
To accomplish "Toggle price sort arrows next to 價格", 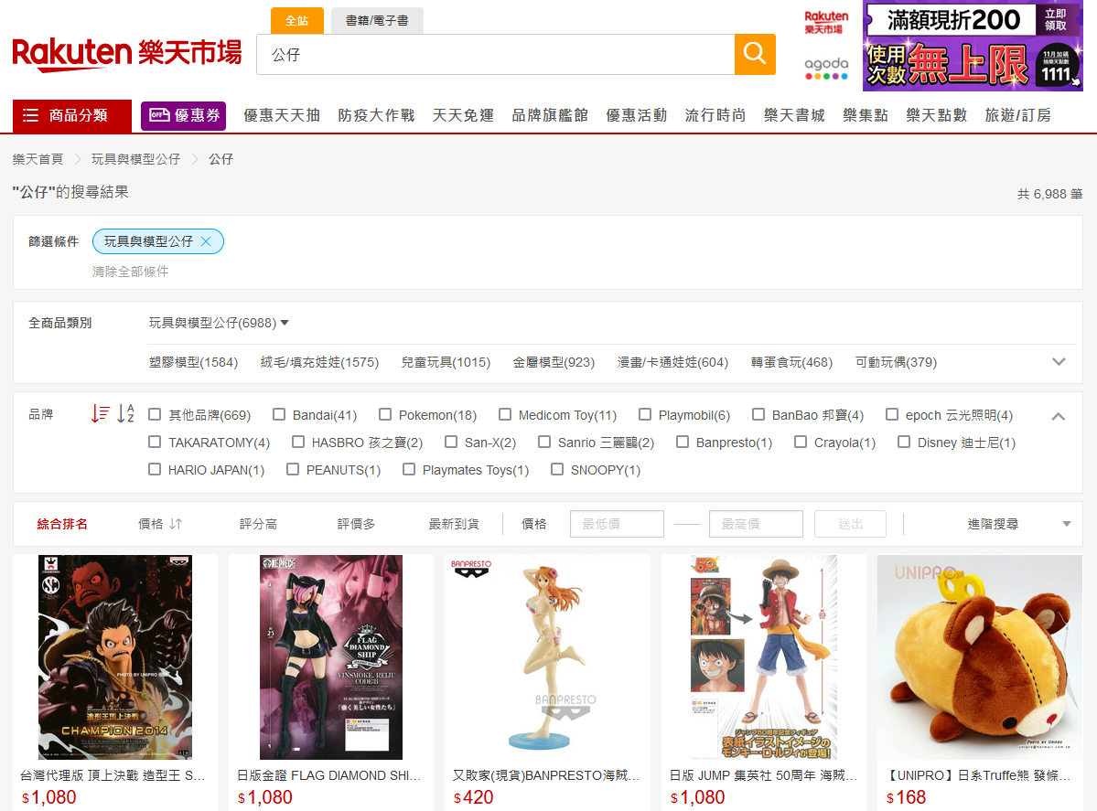I will point(176,524).
